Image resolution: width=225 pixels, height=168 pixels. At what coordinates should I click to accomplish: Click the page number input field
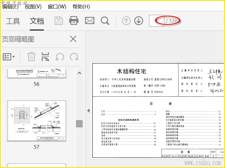[157, 21]
